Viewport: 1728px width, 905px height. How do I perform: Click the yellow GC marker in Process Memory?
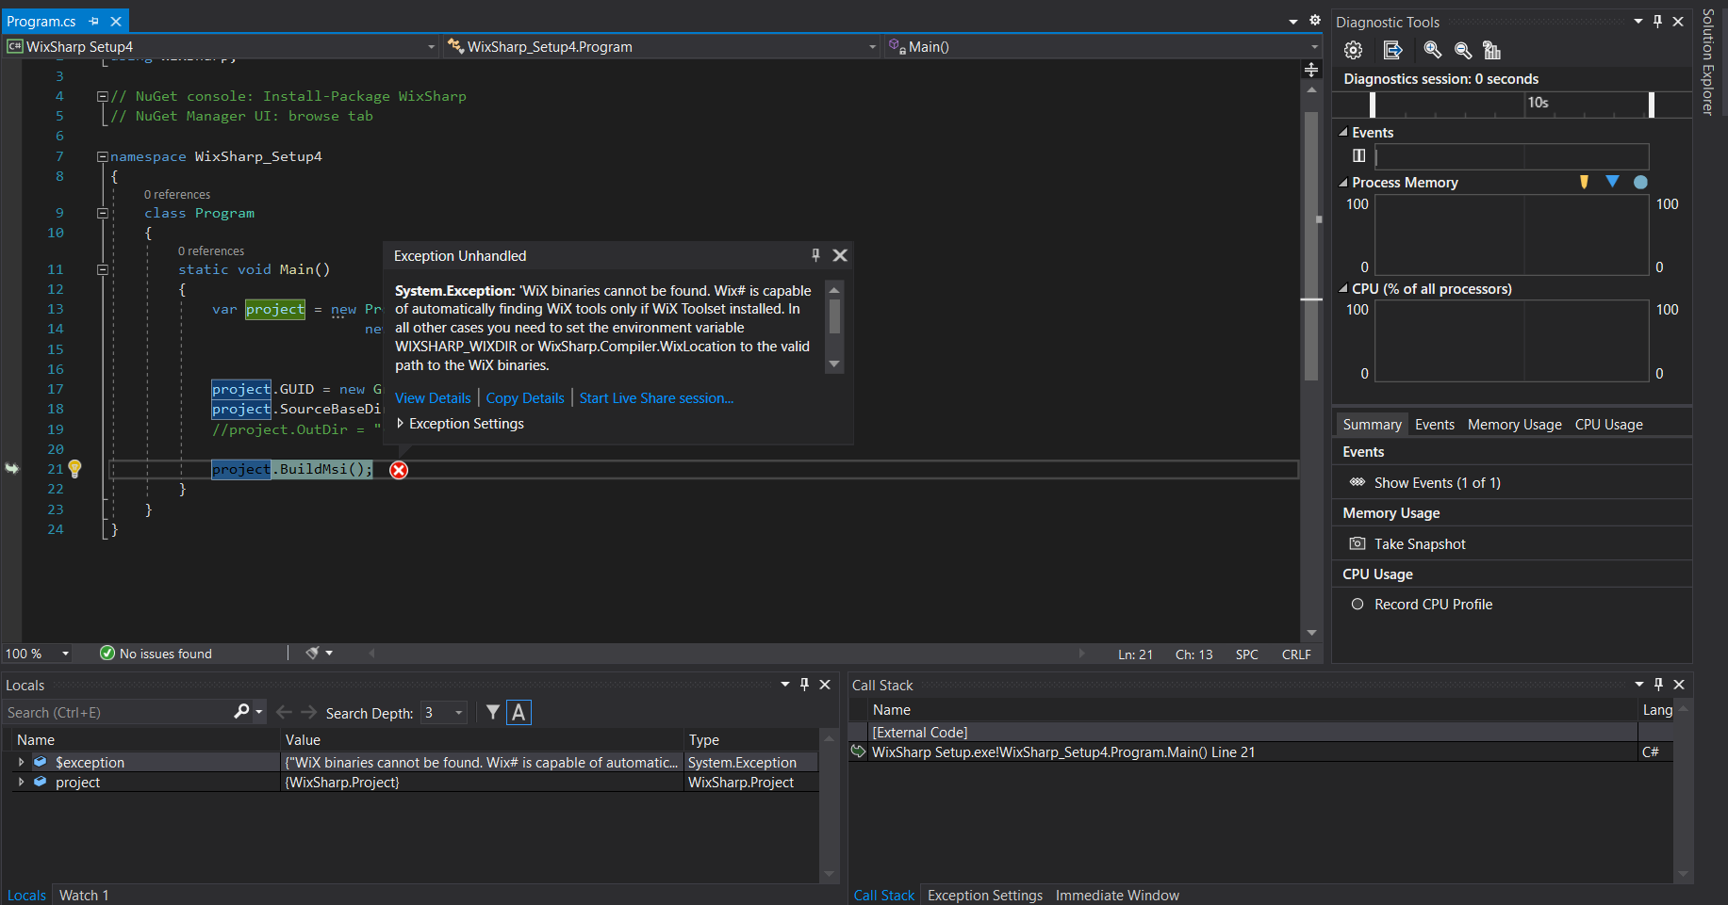pyautogui.click(x=1584, y=182)
